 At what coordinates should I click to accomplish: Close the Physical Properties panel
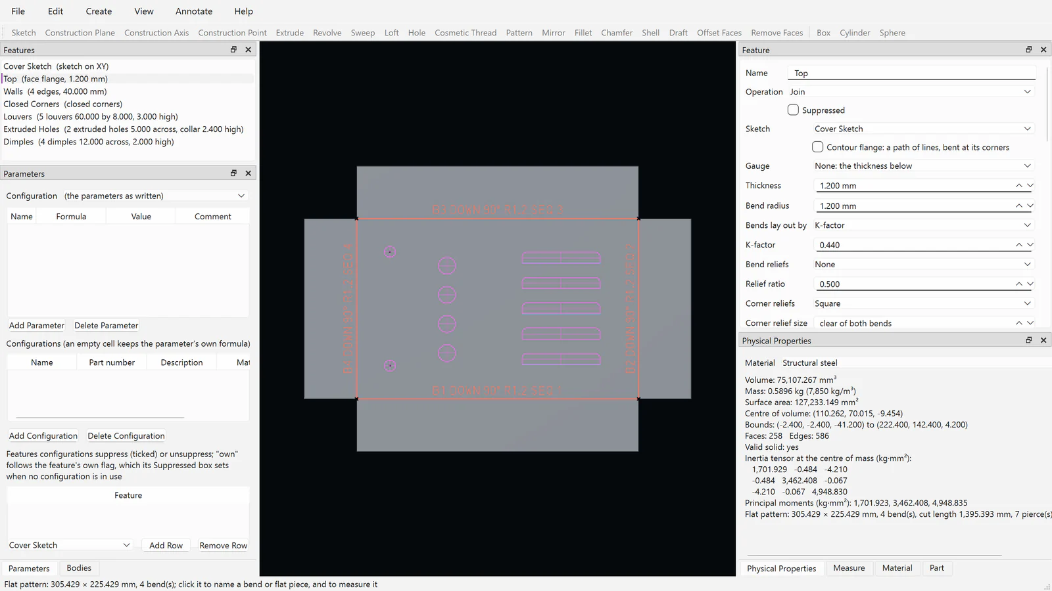tap(1043, 340)
